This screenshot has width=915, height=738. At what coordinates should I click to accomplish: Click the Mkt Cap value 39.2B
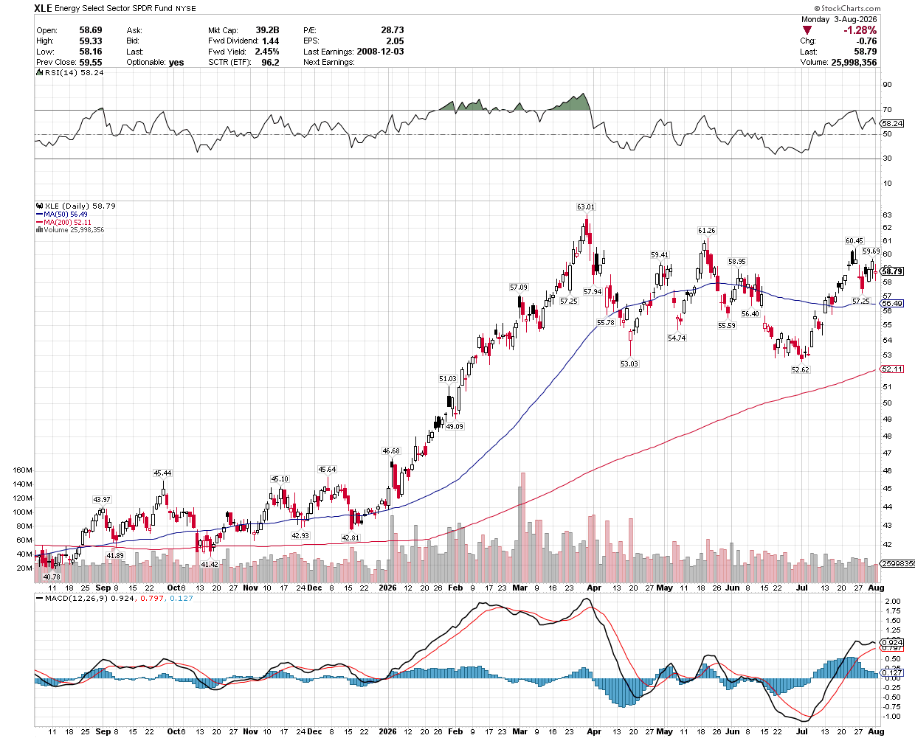pyautogui.click(x=267, y=30)
